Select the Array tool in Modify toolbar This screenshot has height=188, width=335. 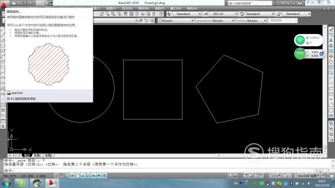[x=331, y=51]
